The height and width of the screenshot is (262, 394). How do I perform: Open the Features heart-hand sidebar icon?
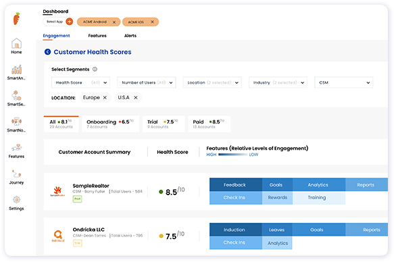pyautogui.click(x=16, y=147)
